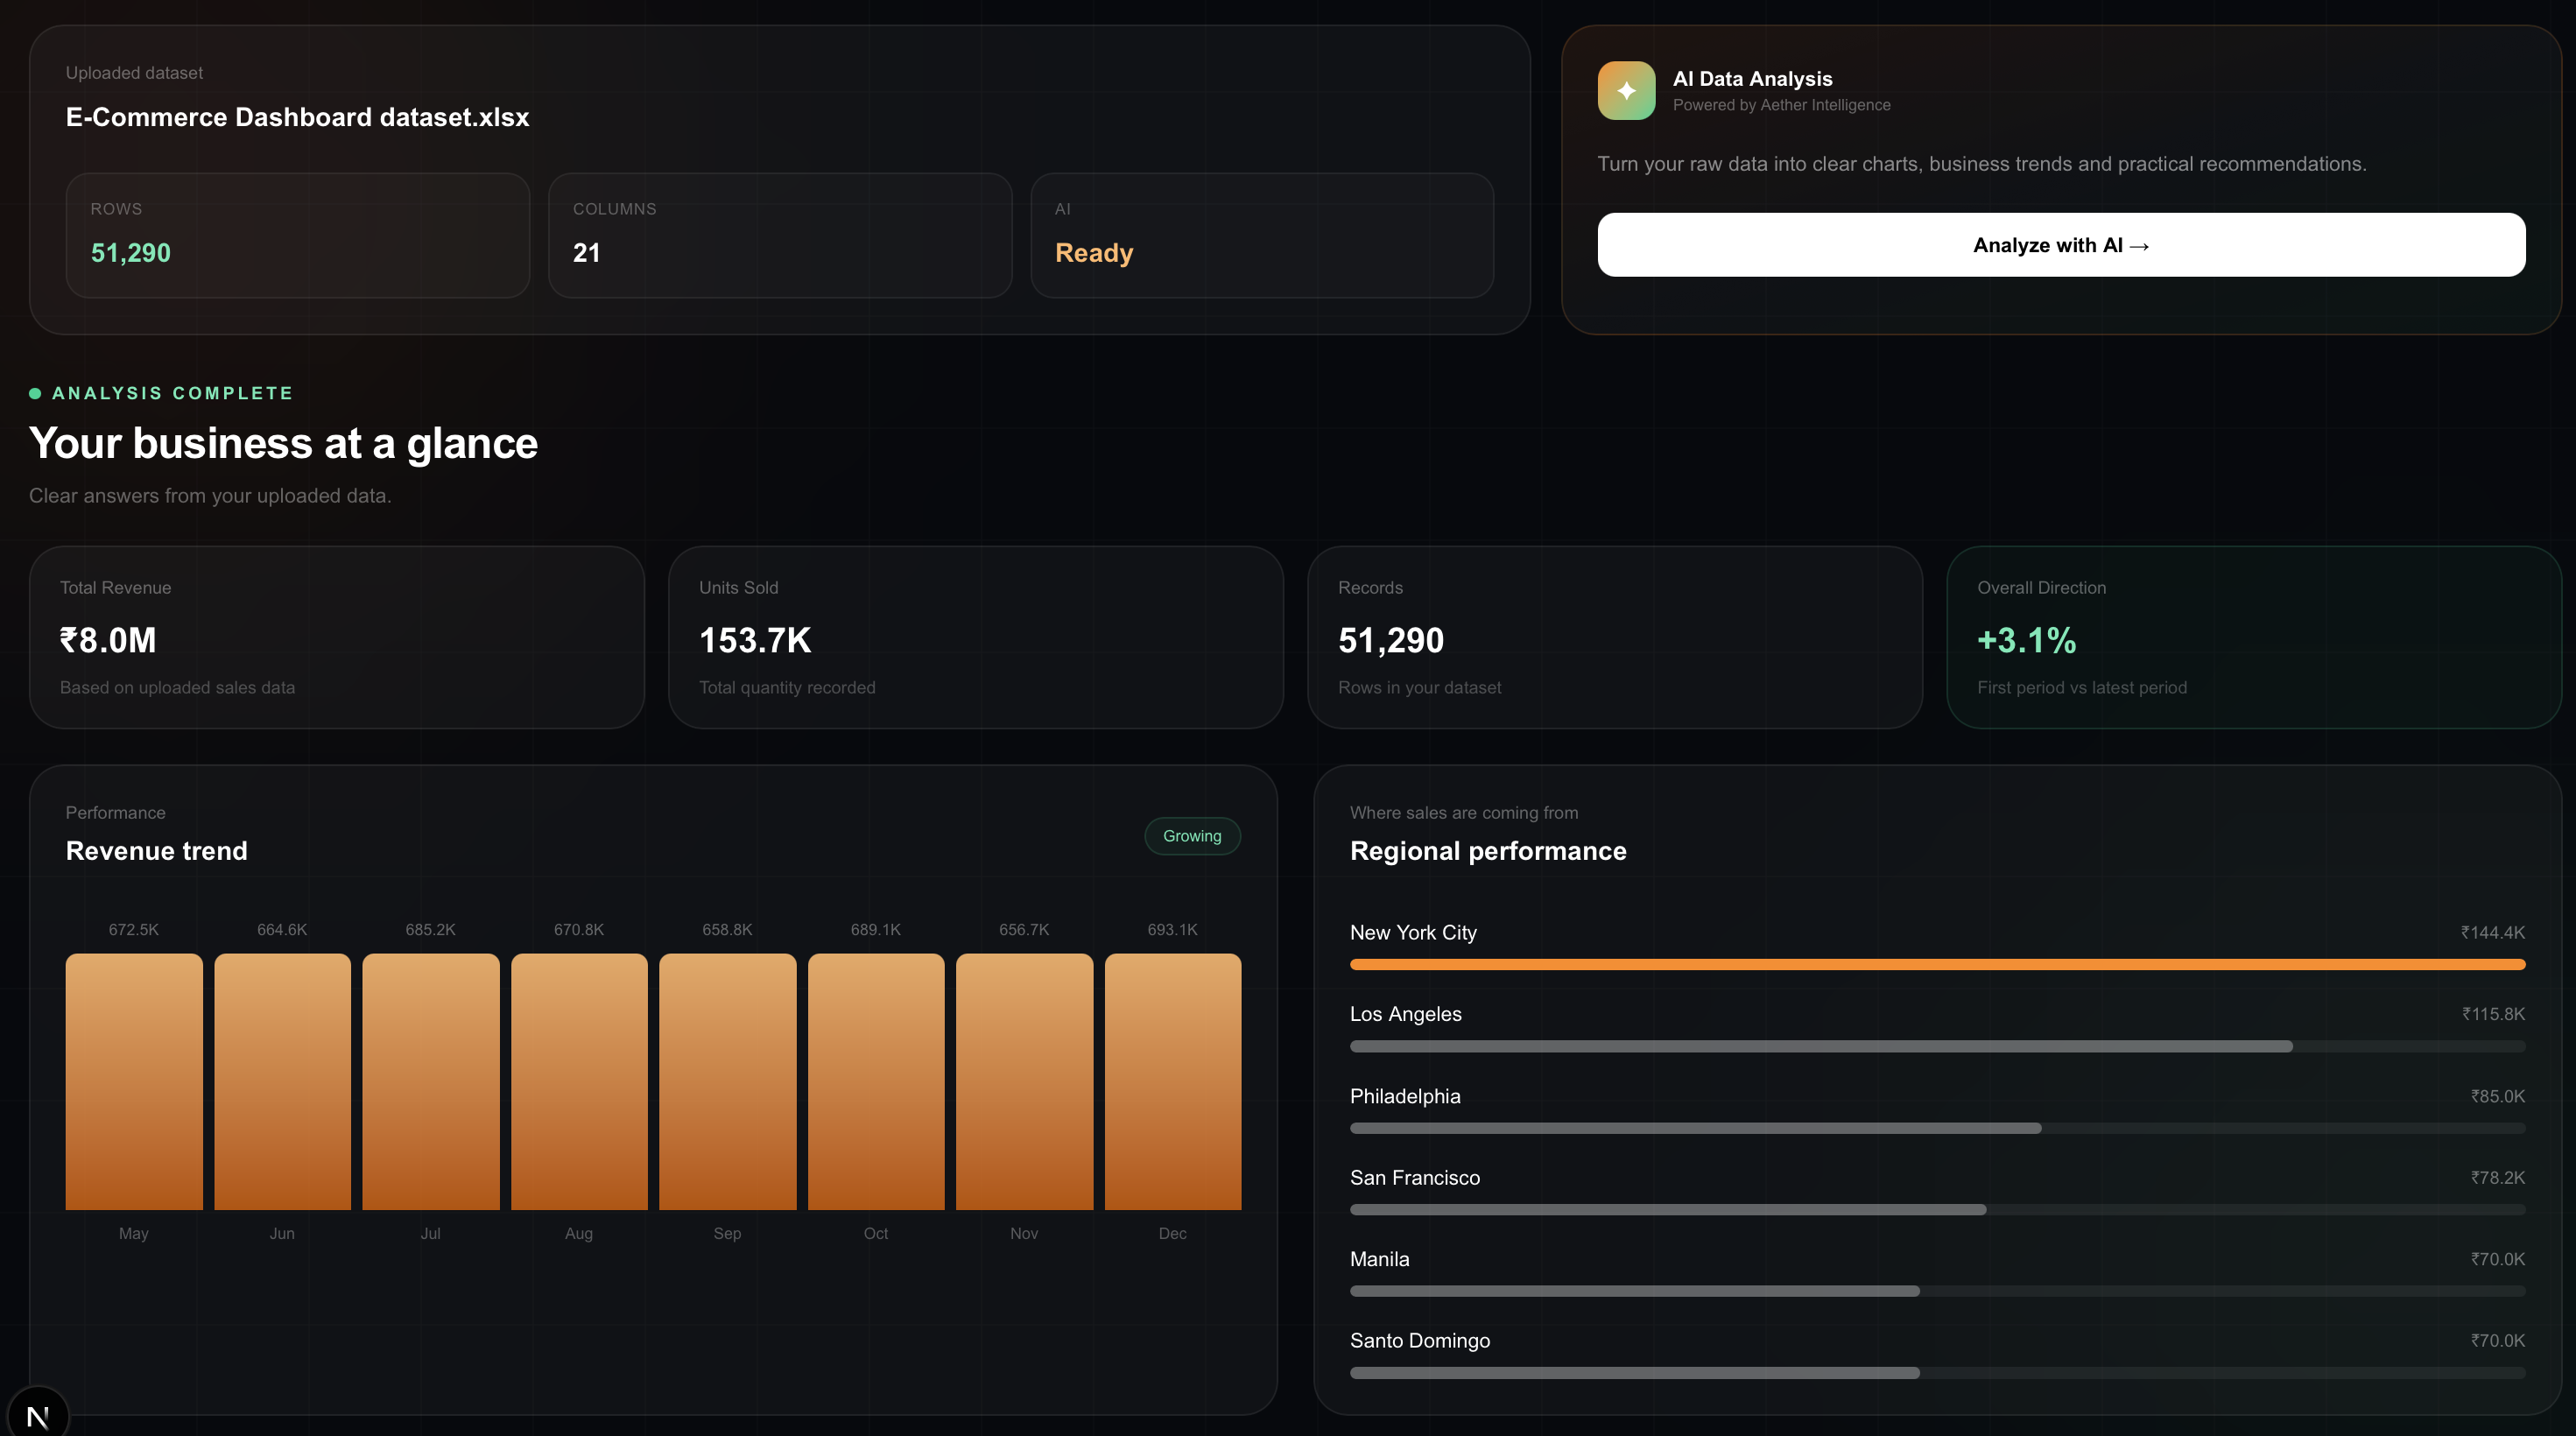2576x1436 pixels.
Task: Click the ₹144.4K value for New York City
Action: pyautogui.click(x=2493, y=932)
